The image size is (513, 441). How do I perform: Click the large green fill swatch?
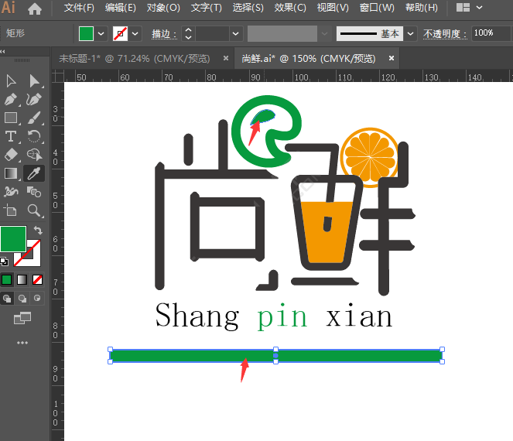pos(13,239)
